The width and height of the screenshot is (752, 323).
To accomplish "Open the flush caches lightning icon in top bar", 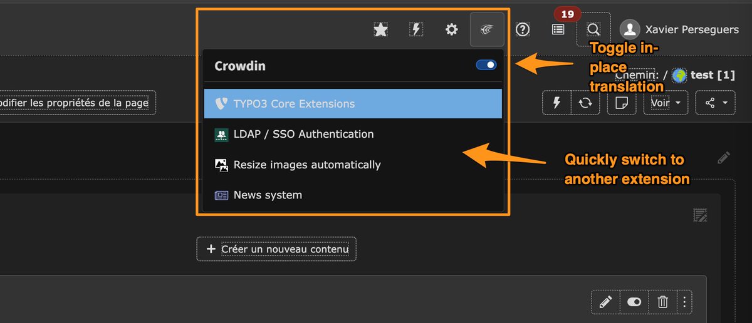I will pyautogui.click(x=415, y=29).
